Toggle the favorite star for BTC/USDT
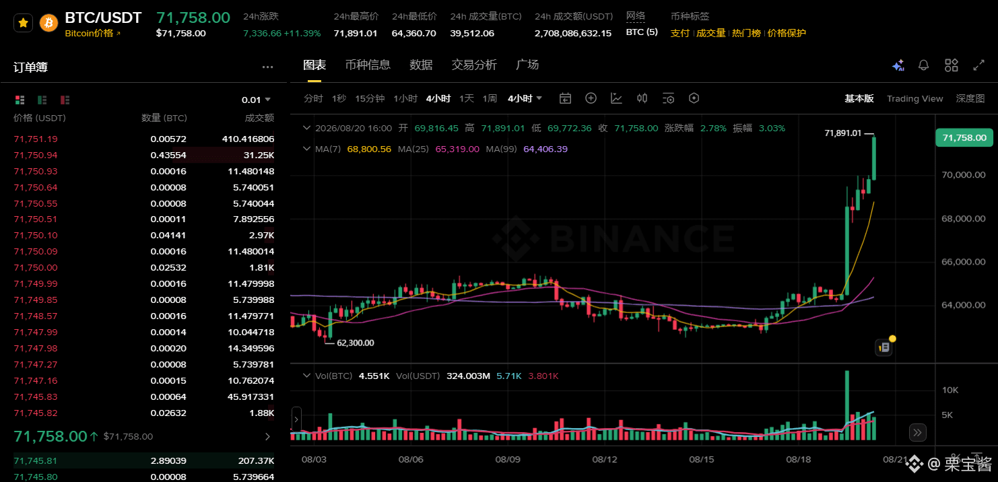 tap(23, 23)
